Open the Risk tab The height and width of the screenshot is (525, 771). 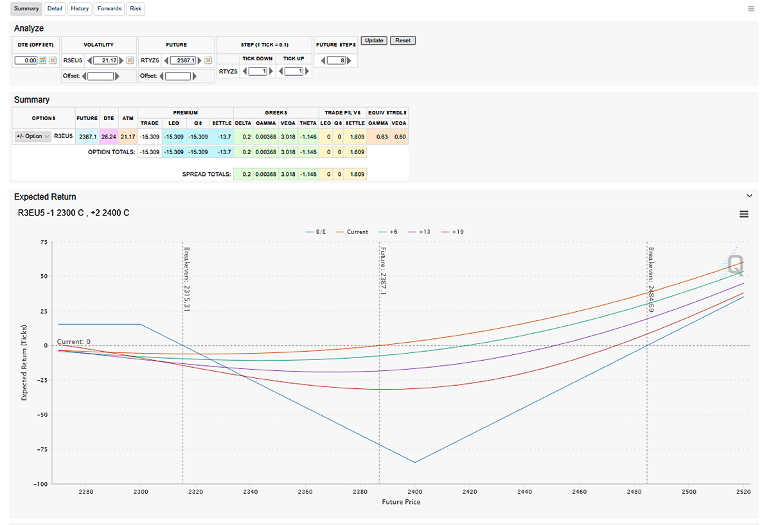pos(136,9)
